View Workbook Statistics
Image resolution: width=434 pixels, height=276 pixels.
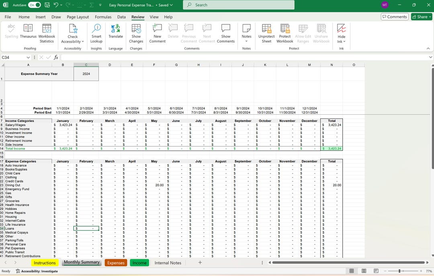pyautogui.click(x=47, y=32)
